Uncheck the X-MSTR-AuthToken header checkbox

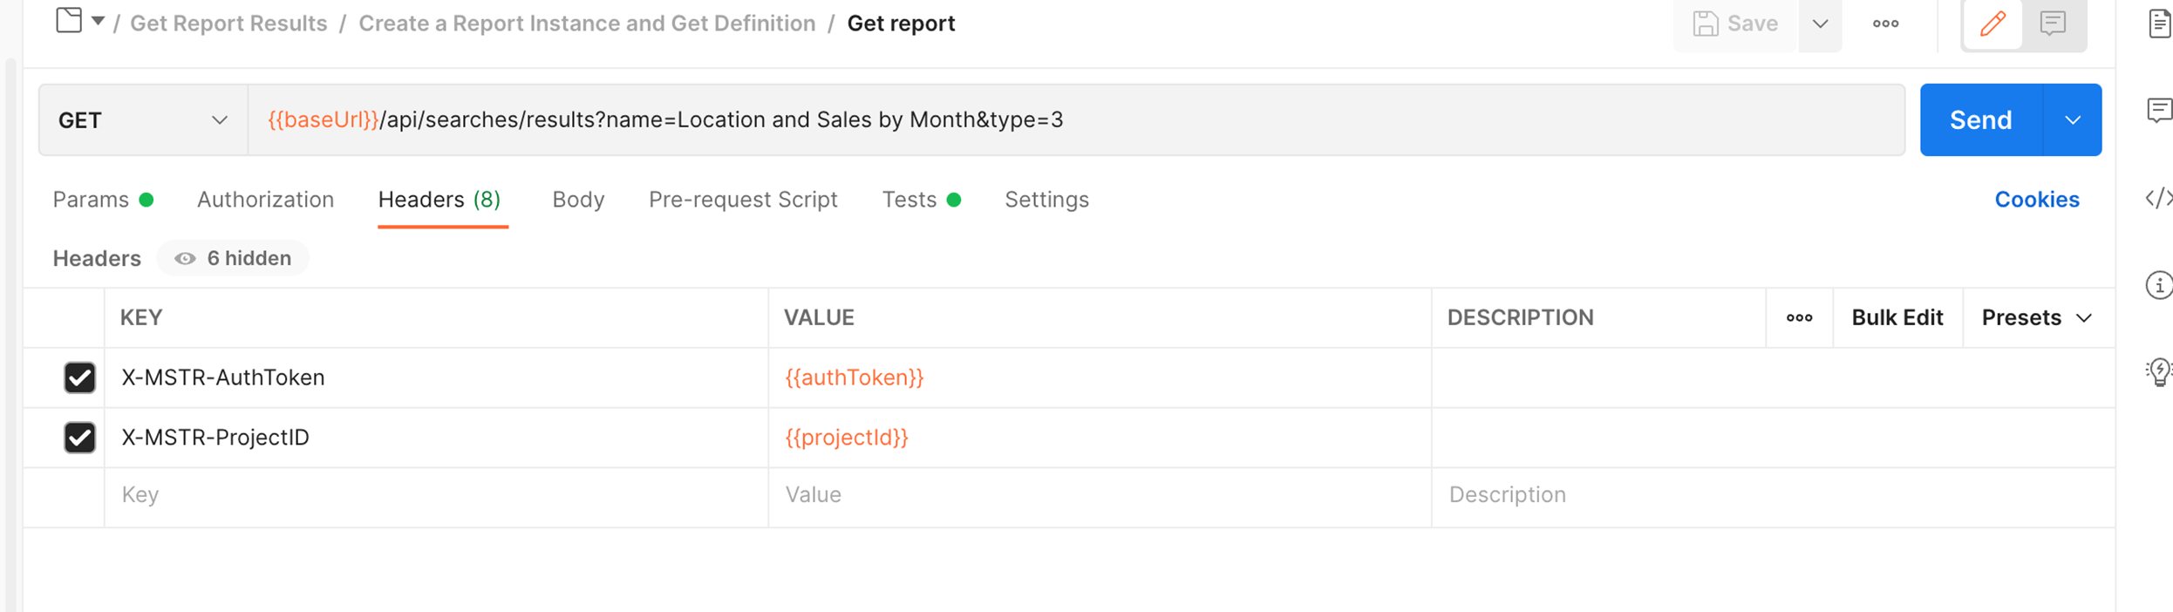pos(79,377)
